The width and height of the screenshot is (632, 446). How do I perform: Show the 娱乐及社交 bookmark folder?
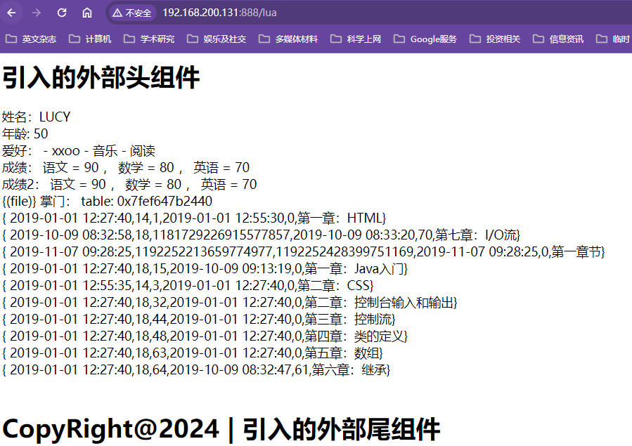[x=217, y=39]
